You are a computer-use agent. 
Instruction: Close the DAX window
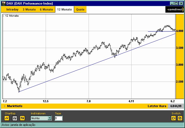click(181, 3)
